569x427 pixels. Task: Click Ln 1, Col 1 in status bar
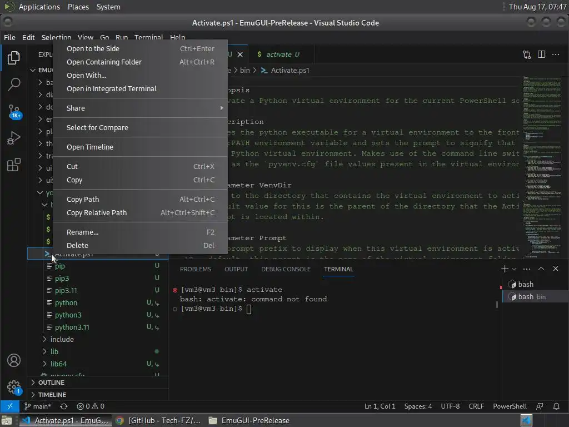click(x=380, y=406)
